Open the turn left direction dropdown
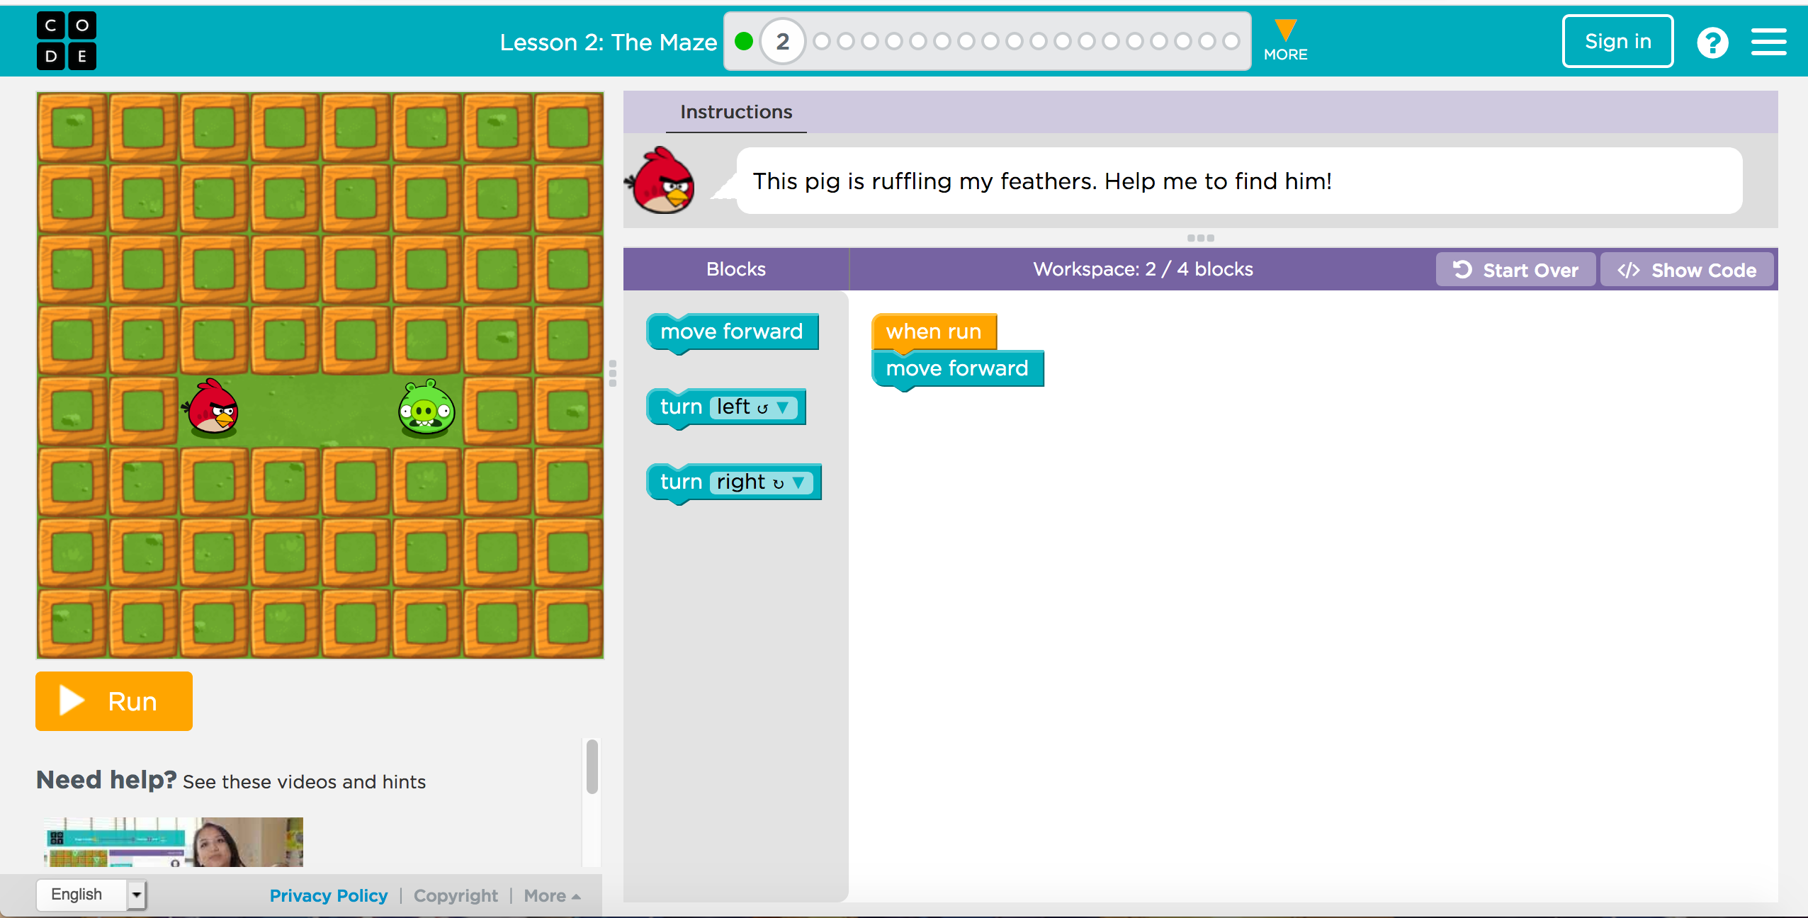Image resolution: width=1808 pixels, height=918 pixels. 754,407
